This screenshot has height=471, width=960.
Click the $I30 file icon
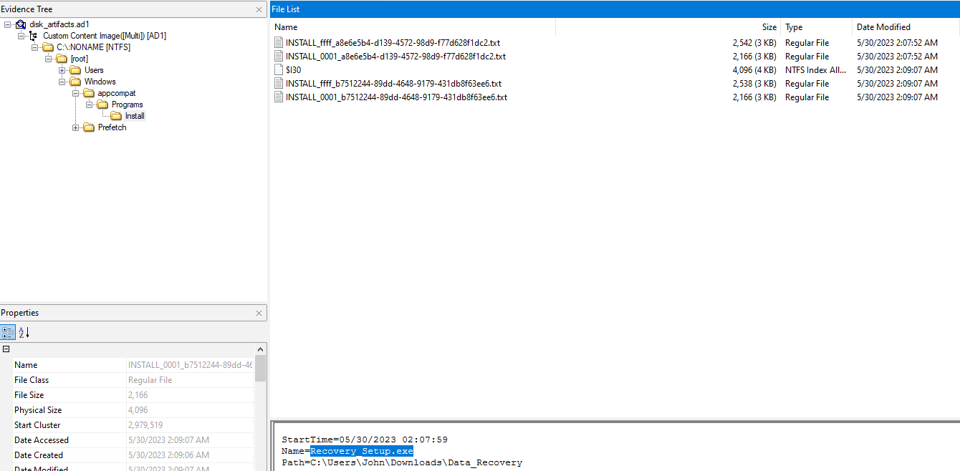click(x=279, y=70)
